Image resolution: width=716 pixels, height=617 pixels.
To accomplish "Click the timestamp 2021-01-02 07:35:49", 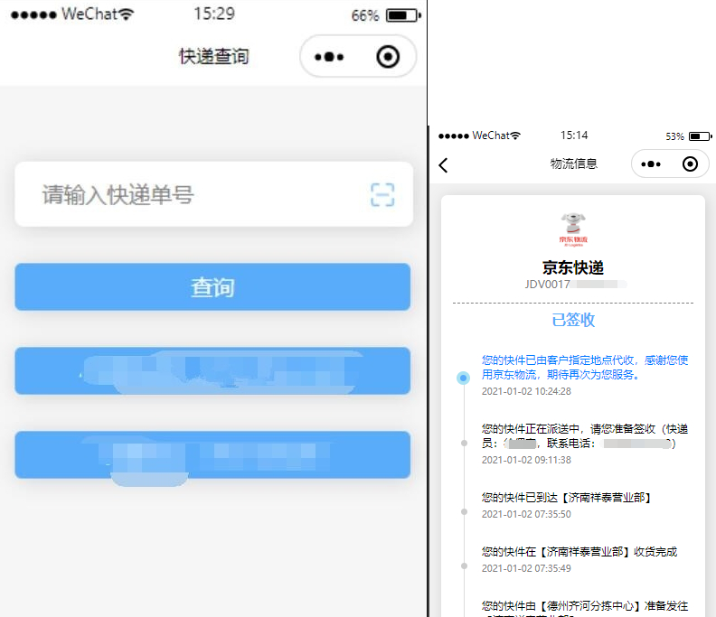I will 526,568.
